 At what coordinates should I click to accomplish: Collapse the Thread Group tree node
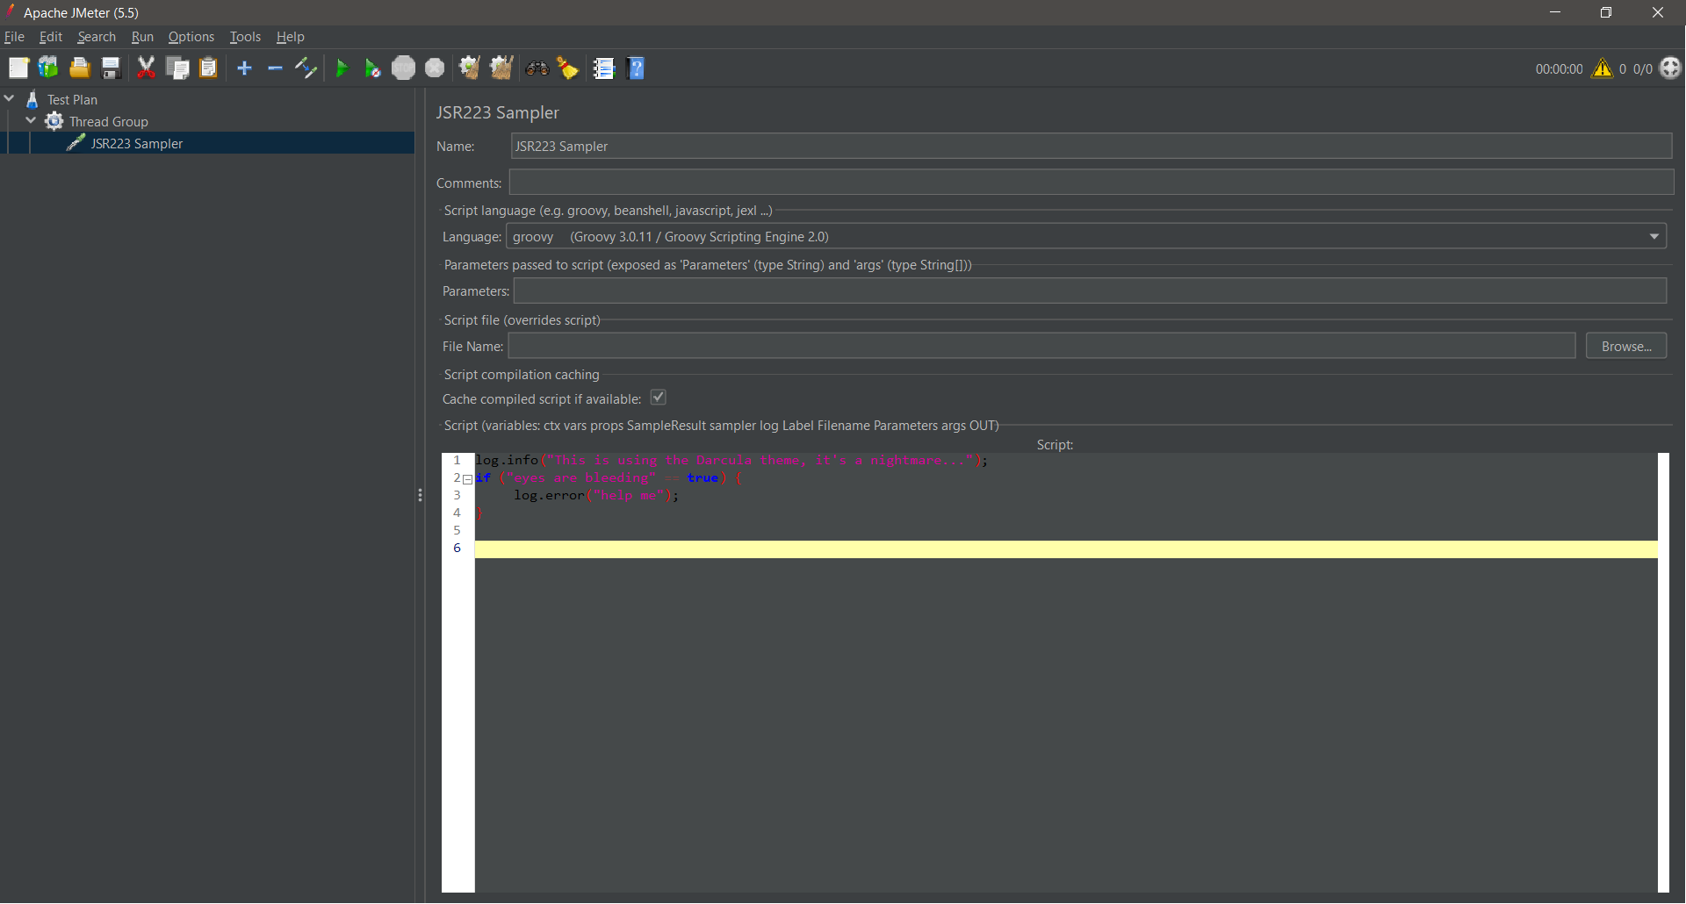(x=32, y=121)
